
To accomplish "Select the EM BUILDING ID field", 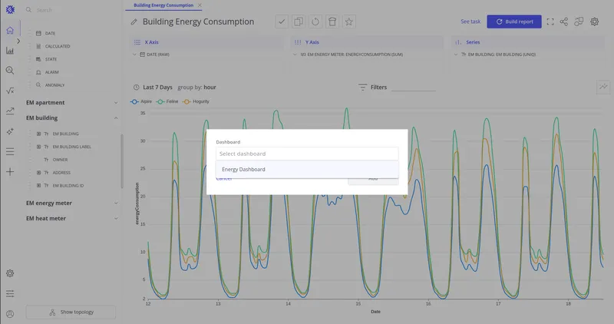I will tap(68, 186).
